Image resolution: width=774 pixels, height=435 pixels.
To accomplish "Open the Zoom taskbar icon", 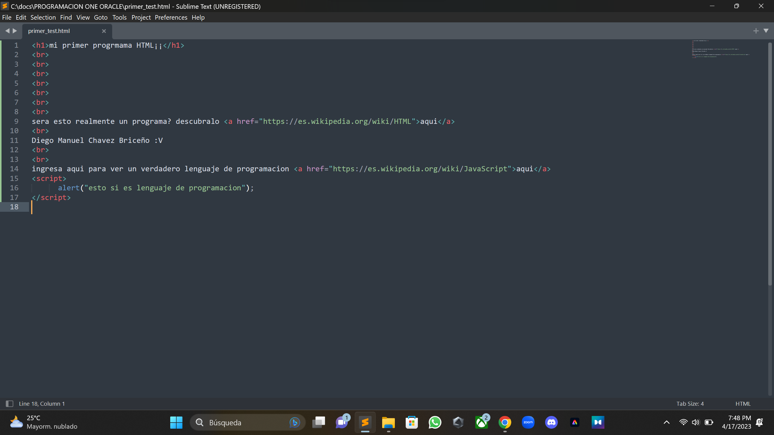I will [528, 422].
